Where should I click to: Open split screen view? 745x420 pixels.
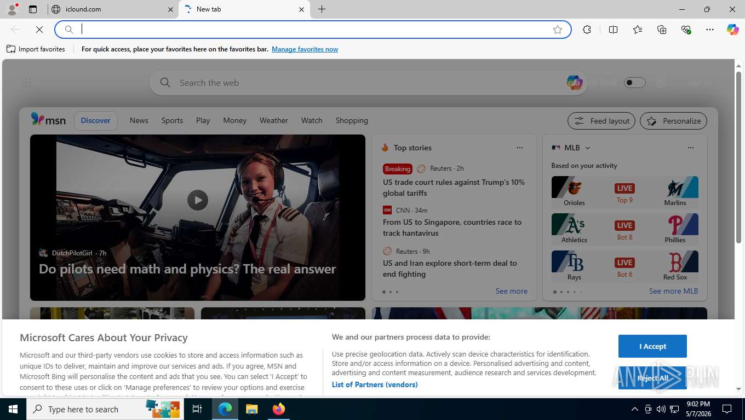point(614,30)
